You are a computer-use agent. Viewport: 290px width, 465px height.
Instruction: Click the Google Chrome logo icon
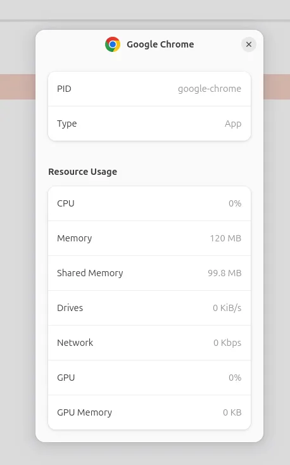pos(113,44)
